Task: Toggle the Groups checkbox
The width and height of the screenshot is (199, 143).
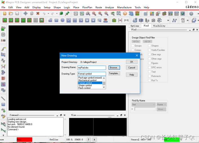Action: point(133,46)
